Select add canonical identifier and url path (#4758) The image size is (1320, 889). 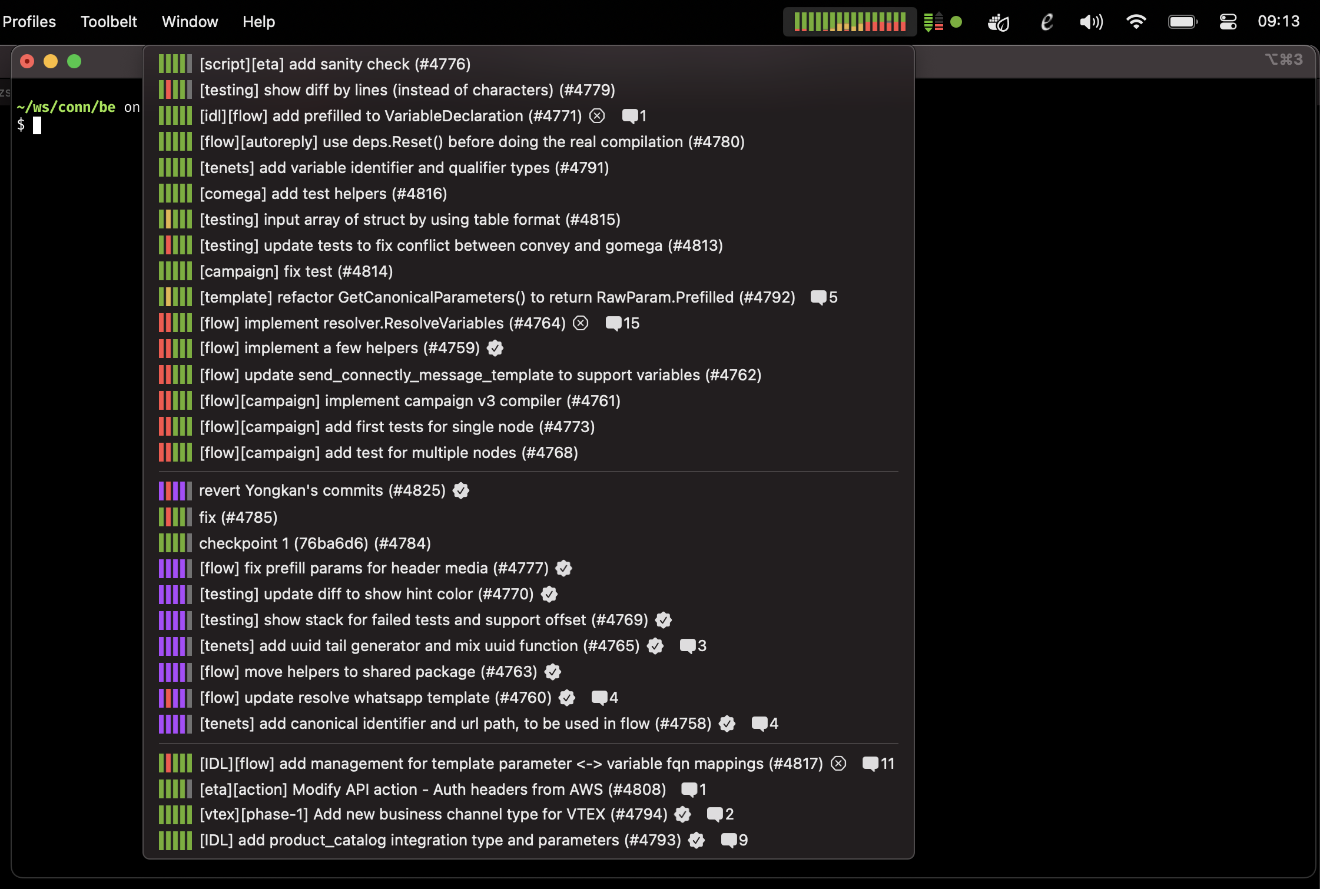pyautogui.click(x=528, y=723)
